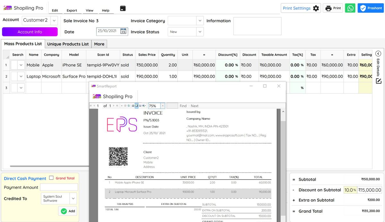Click the mobile device icon beside the Help menu

point(123,8)
